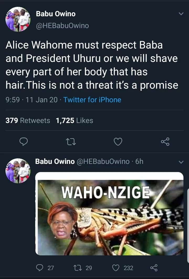Click the Babu Owino display name on main tweet
The height and width of the screenshot is (279, 189).
point(56,14)
